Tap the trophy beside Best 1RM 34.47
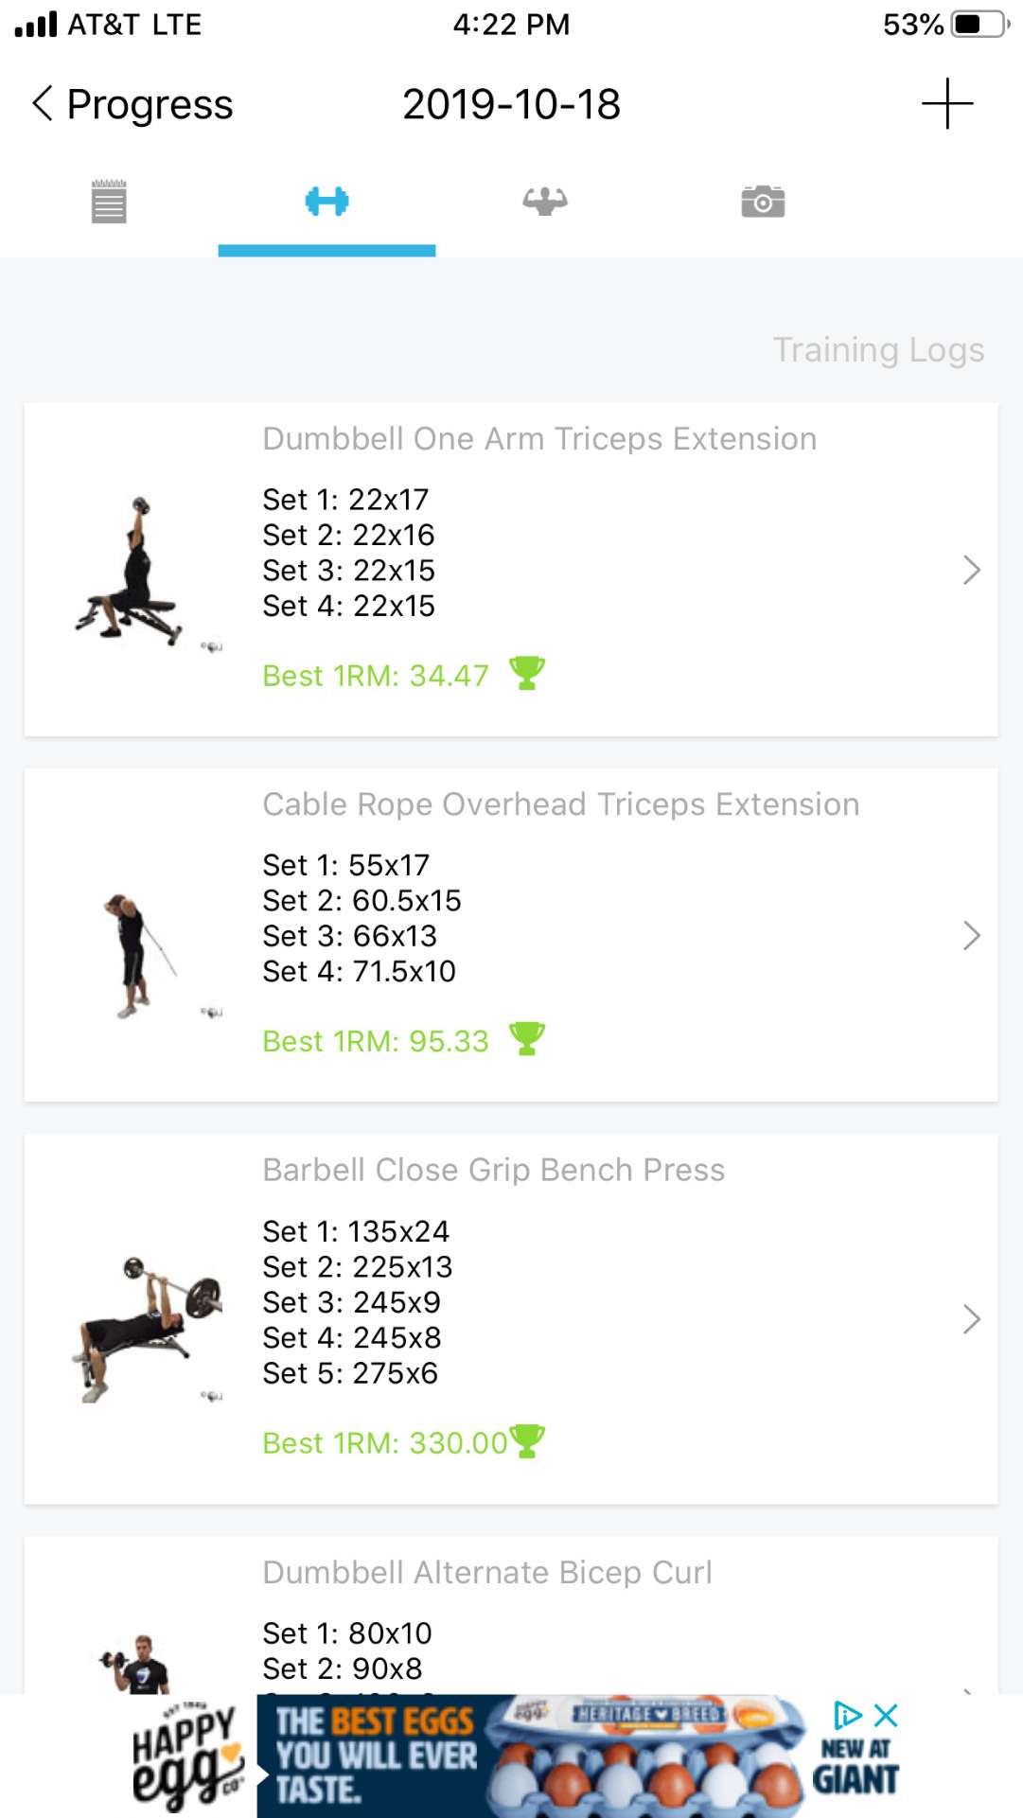This screenshot has height=1818, width=1023. pos(527,674)
